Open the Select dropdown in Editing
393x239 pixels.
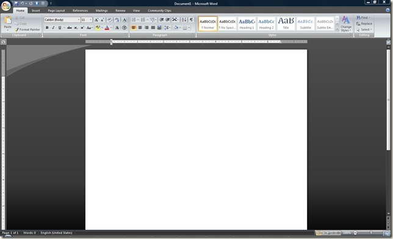[364, 29]
